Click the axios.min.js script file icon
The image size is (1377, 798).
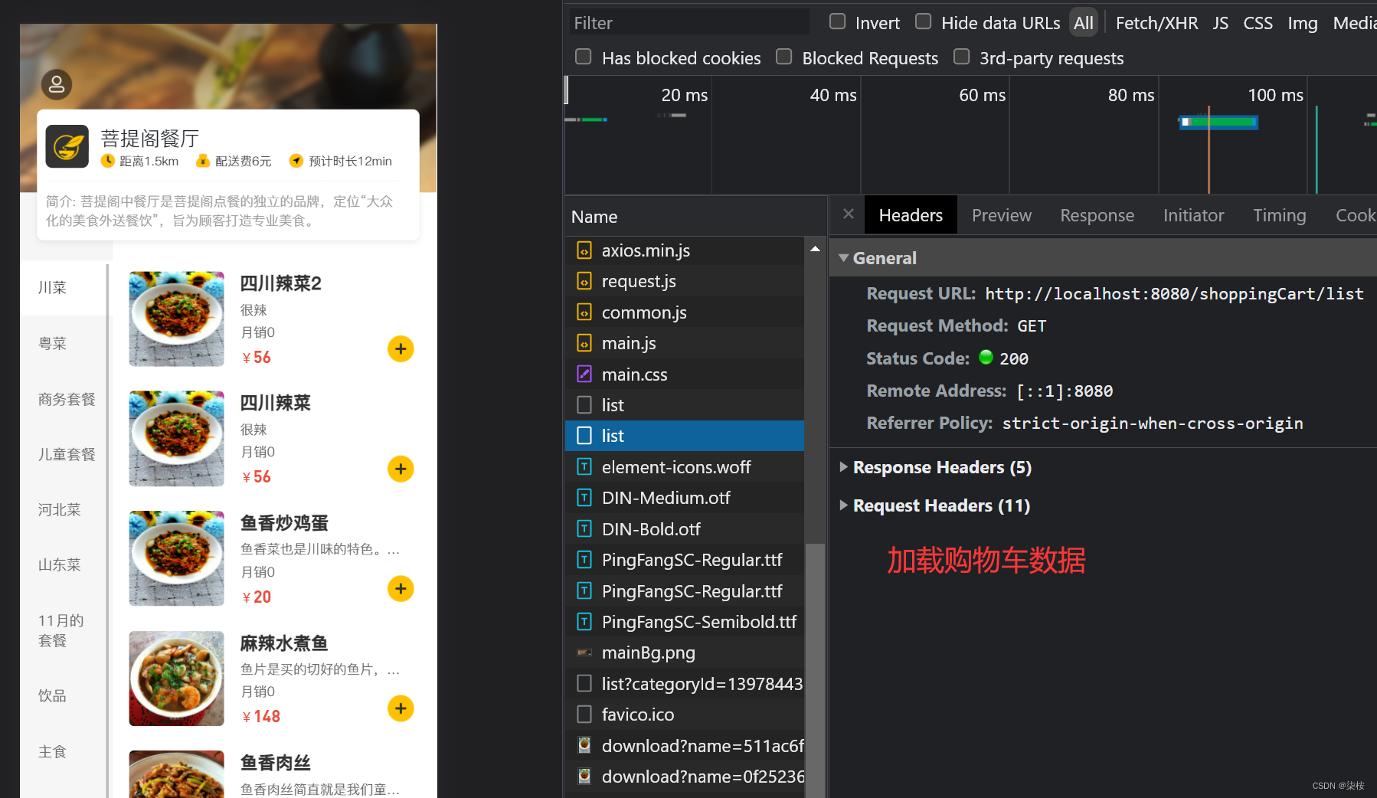click(584, 250)
